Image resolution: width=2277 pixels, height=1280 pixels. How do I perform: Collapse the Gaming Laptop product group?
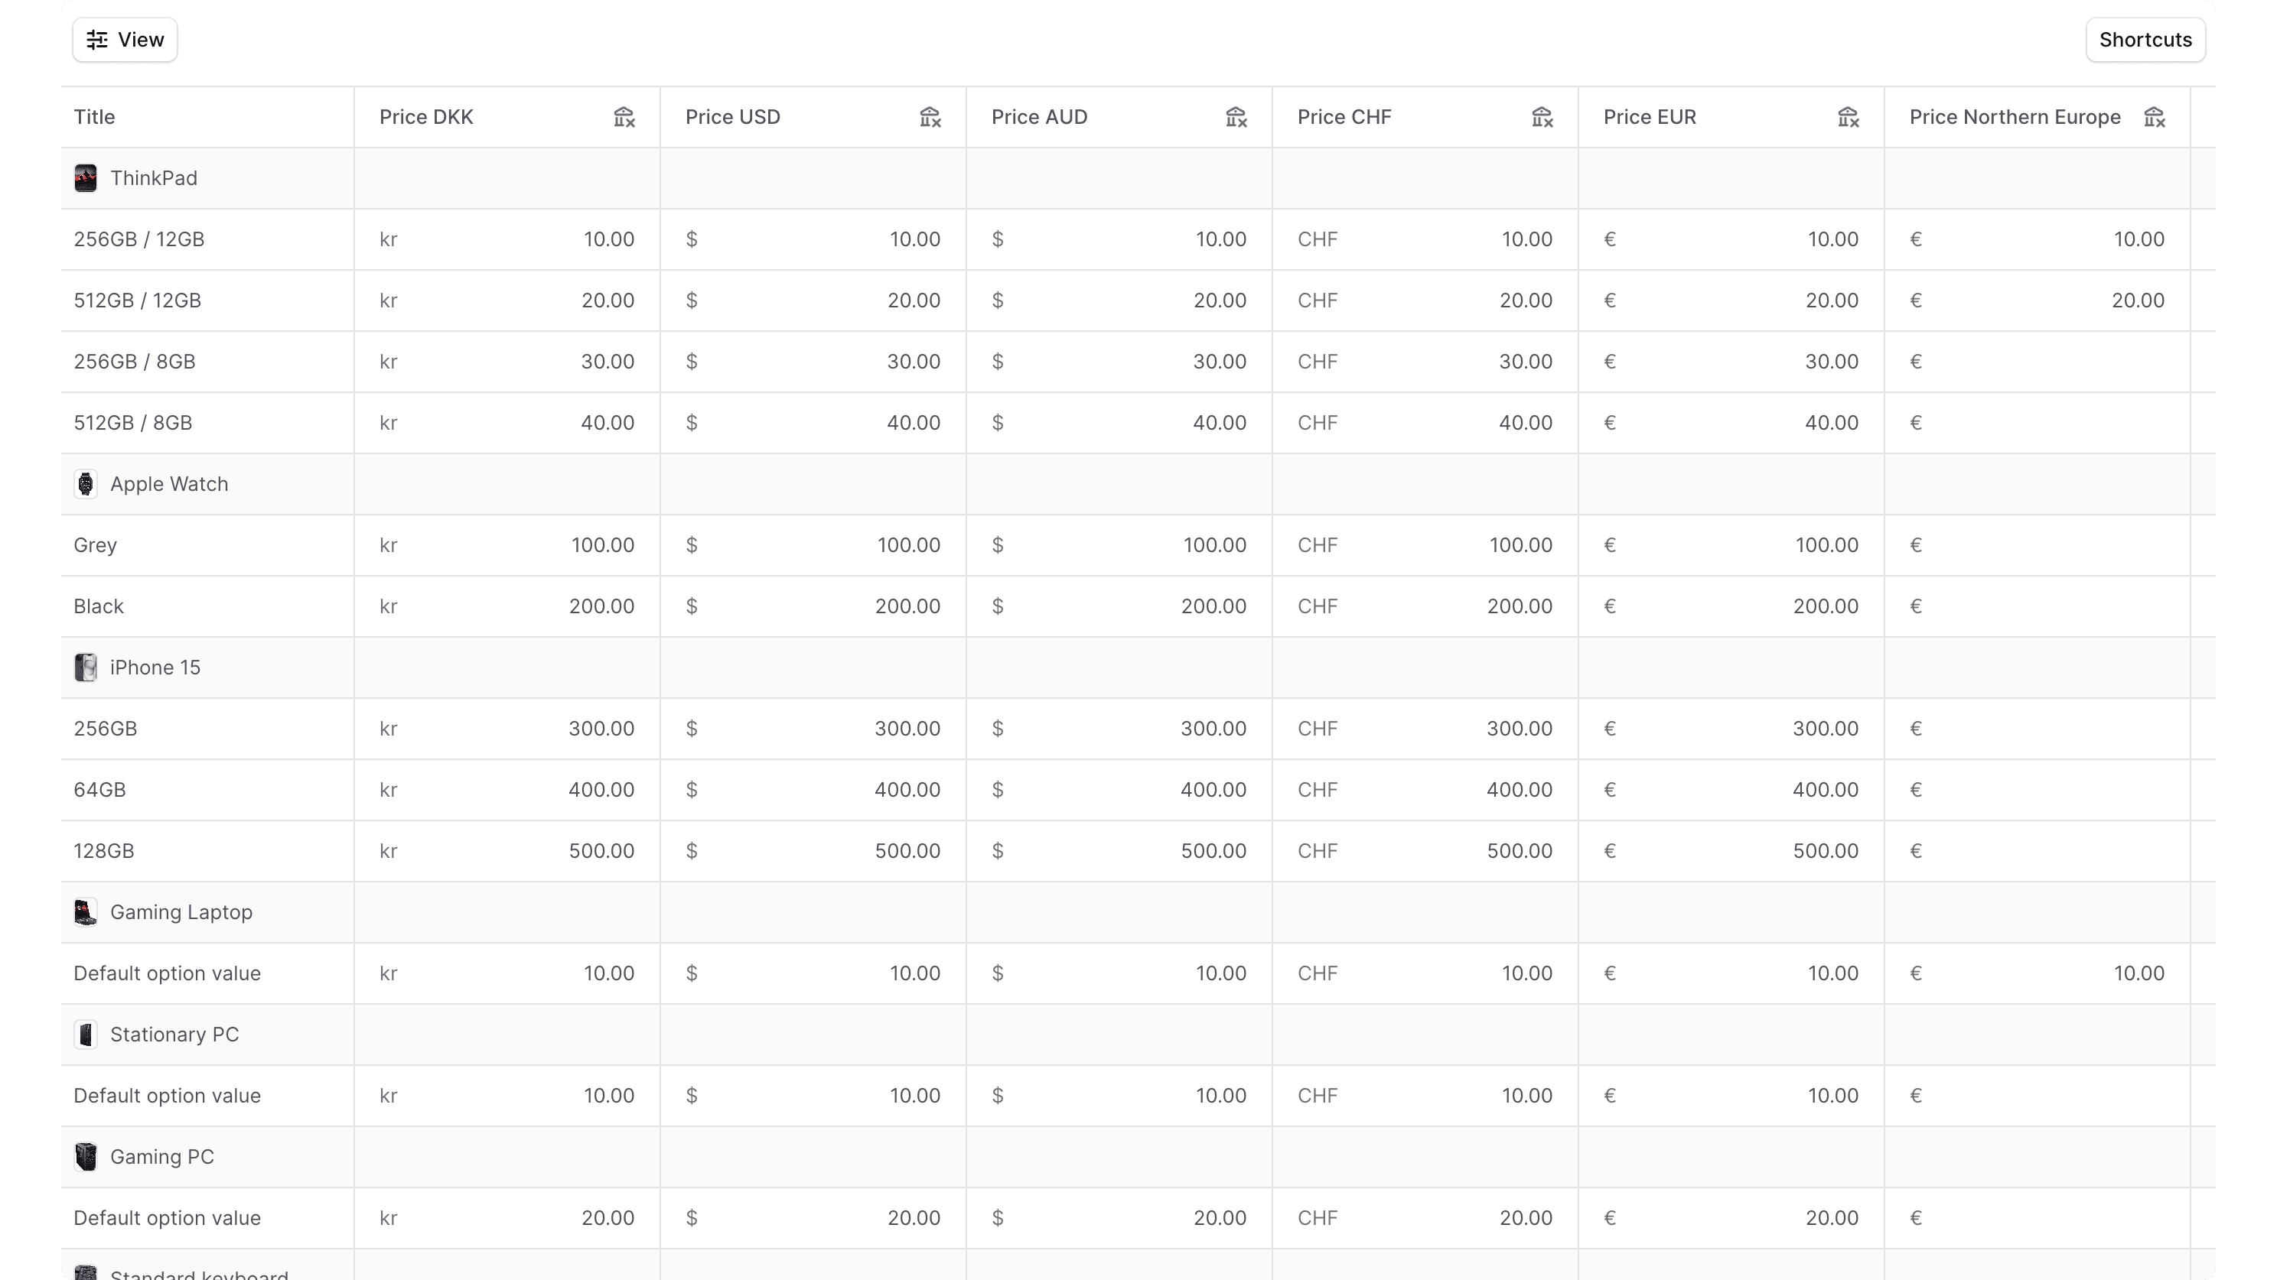click(181, 912)
